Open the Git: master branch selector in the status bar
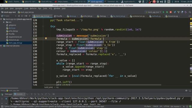This screenshot has width=192, height=108. point(175,106)
